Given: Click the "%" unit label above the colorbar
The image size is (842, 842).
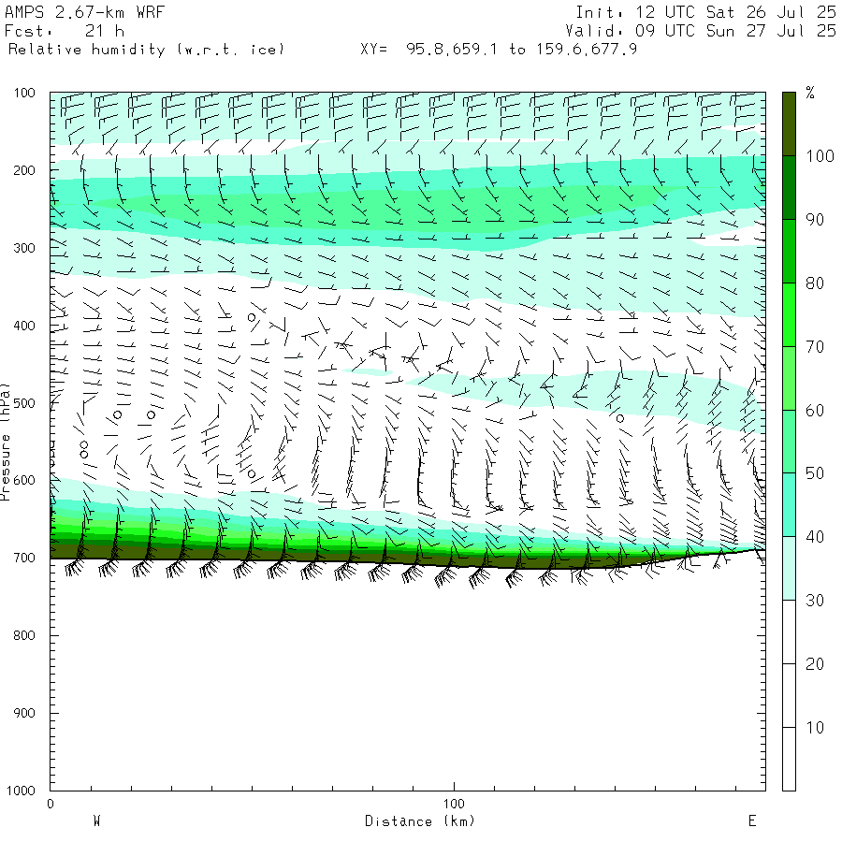Looking at the screenshot, I should [810, 93].
